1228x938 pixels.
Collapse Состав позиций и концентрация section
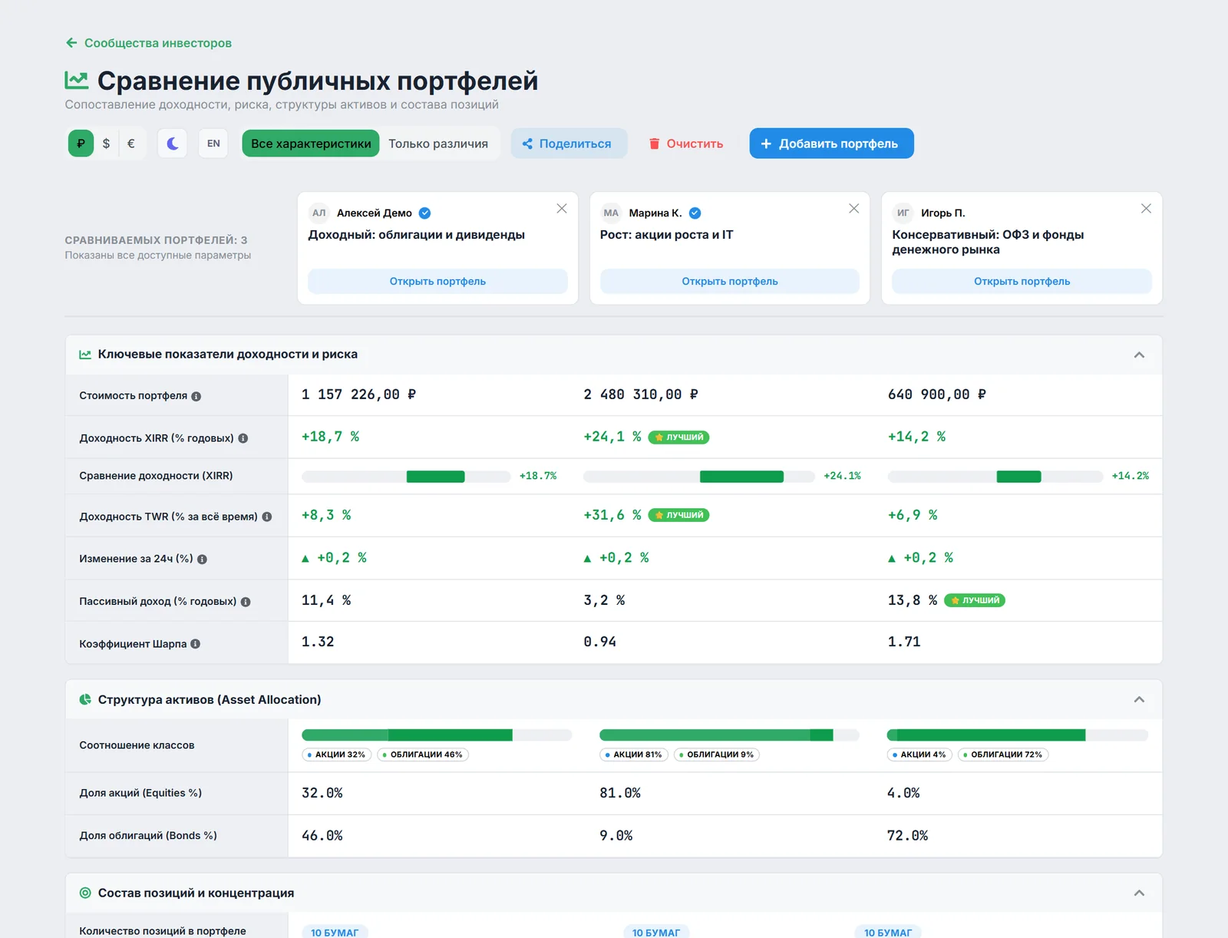click(1139, 893)
